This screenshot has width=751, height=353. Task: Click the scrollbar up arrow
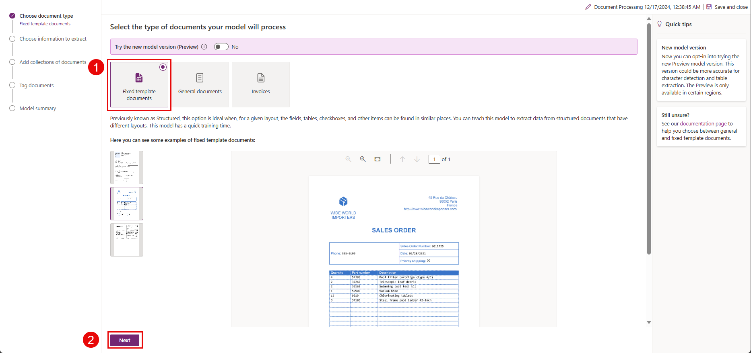(649, 18)
